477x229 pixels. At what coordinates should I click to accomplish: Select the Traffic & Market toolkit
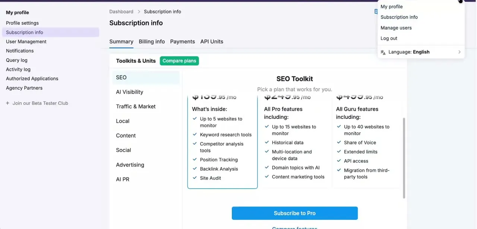[x=146, y=106]
